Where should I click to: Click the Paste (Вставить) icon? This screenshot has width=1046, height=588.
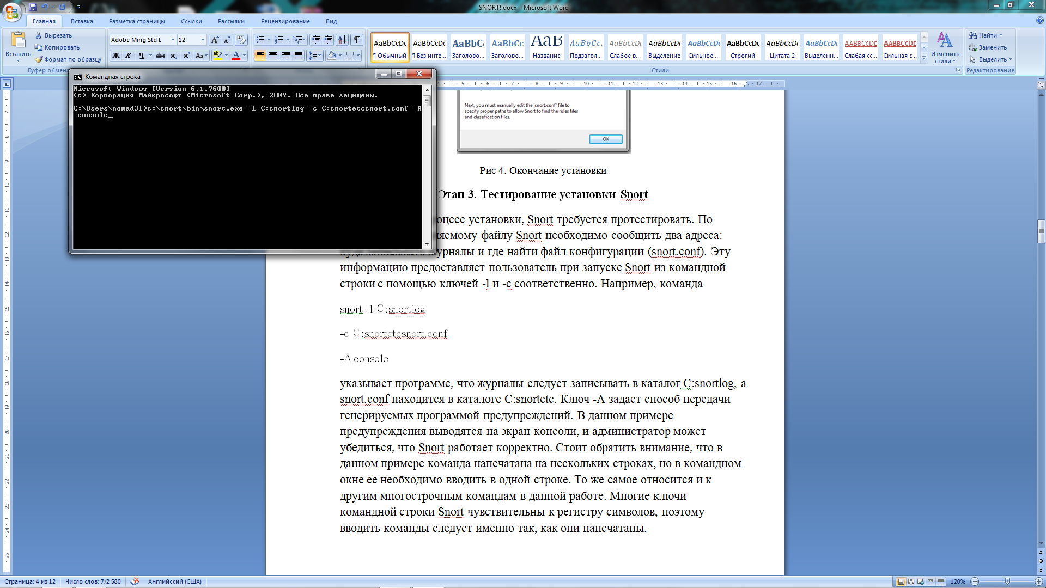(18, 41)
